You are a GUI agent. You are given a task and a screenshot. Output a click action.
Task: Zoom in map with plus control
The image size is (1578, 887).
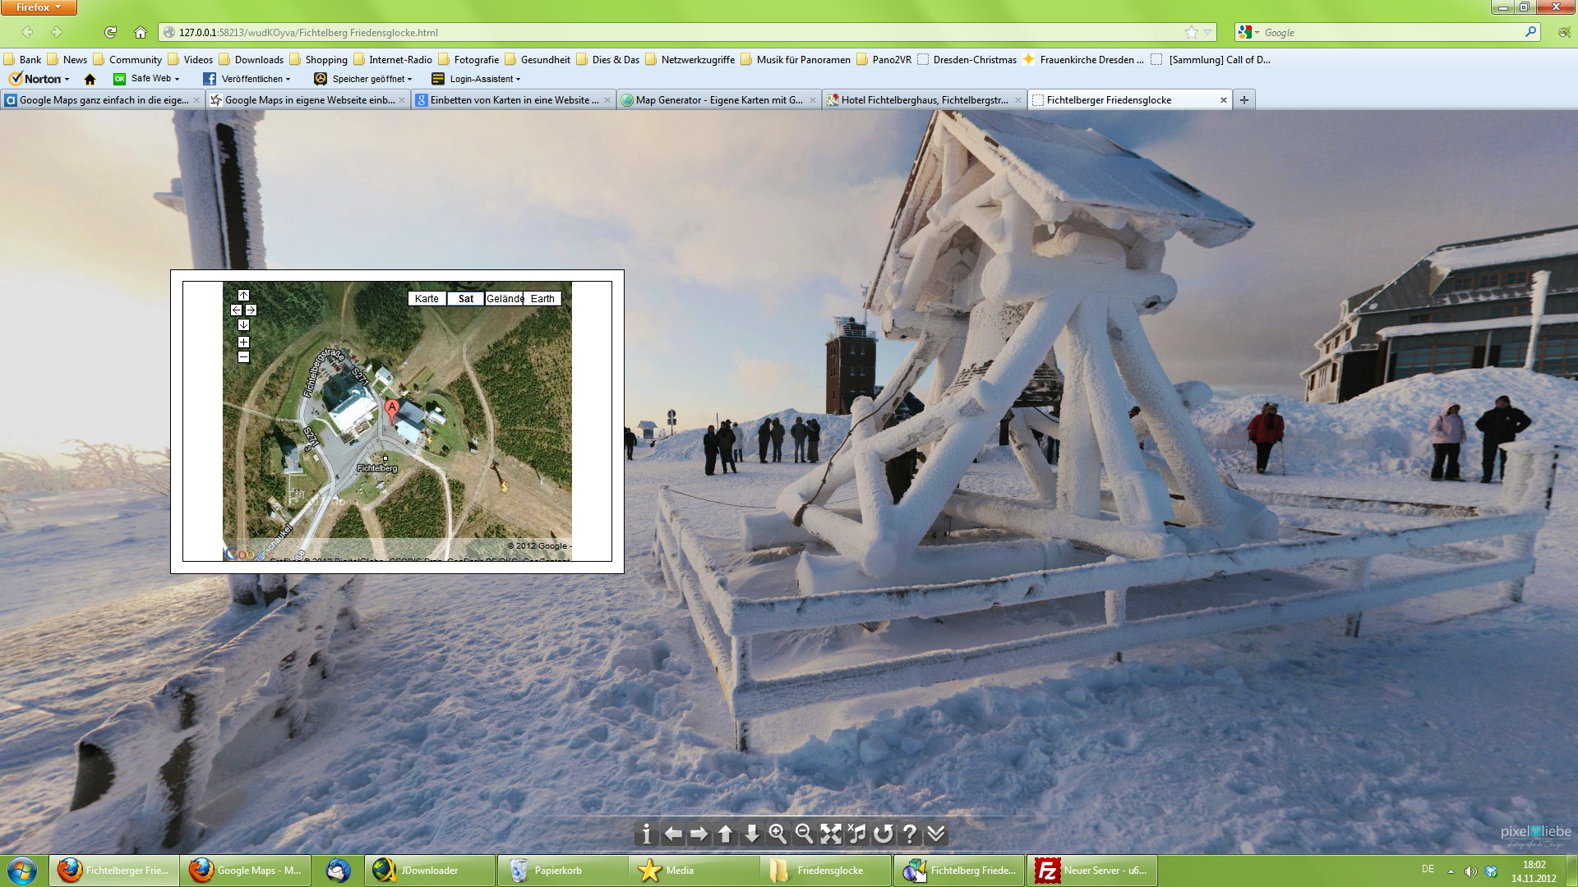click(x=243, y=342)
